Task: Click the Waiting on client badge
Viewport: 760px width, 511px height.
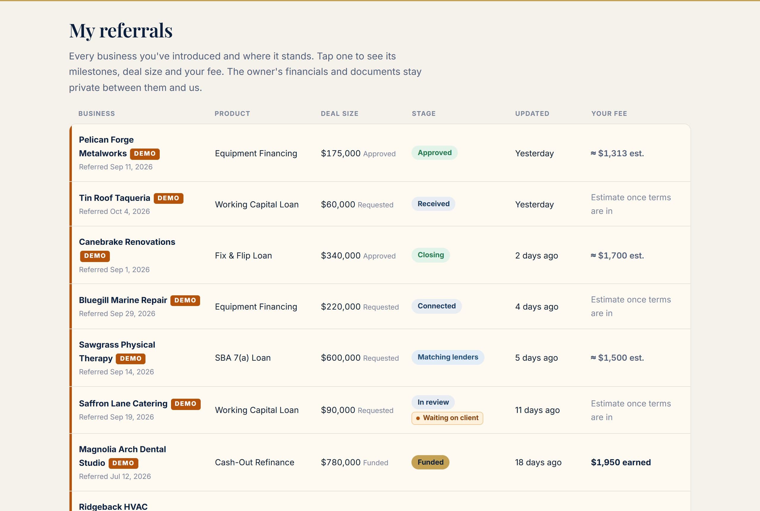Action: (447, 418)
